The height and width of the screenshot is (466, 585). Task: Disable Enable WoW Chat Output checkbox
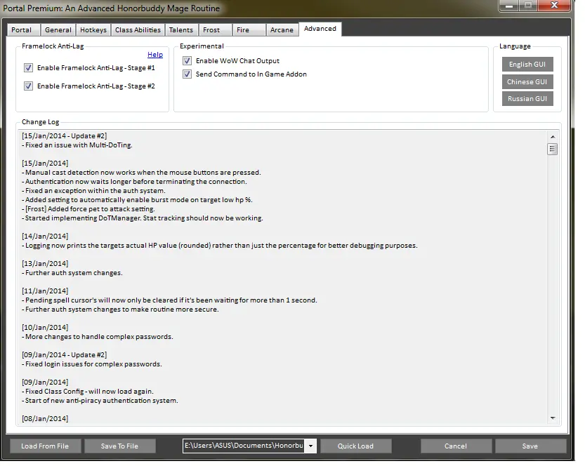click(187, 61)
